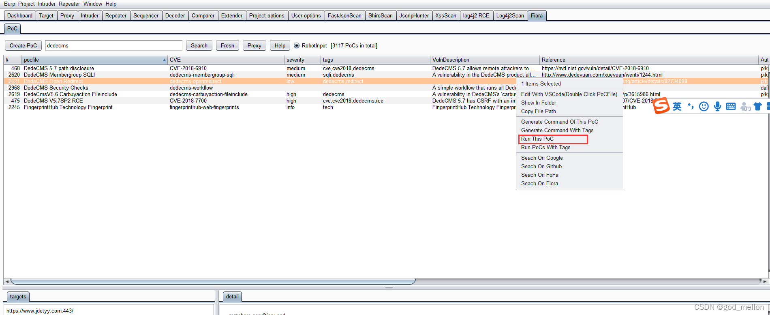This screenshot has width=770, height=315.
Task: Open the Help menu in menu bar
Action: coord(111,4)
